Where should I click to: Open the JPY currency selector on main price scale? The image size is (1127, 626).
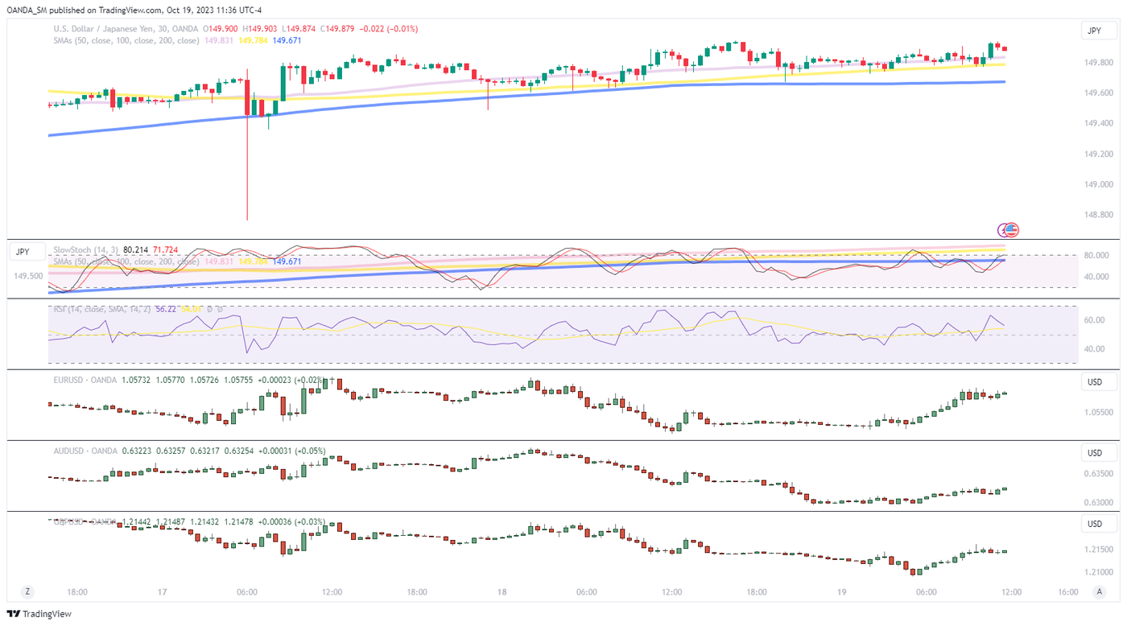click(1094, 31)
